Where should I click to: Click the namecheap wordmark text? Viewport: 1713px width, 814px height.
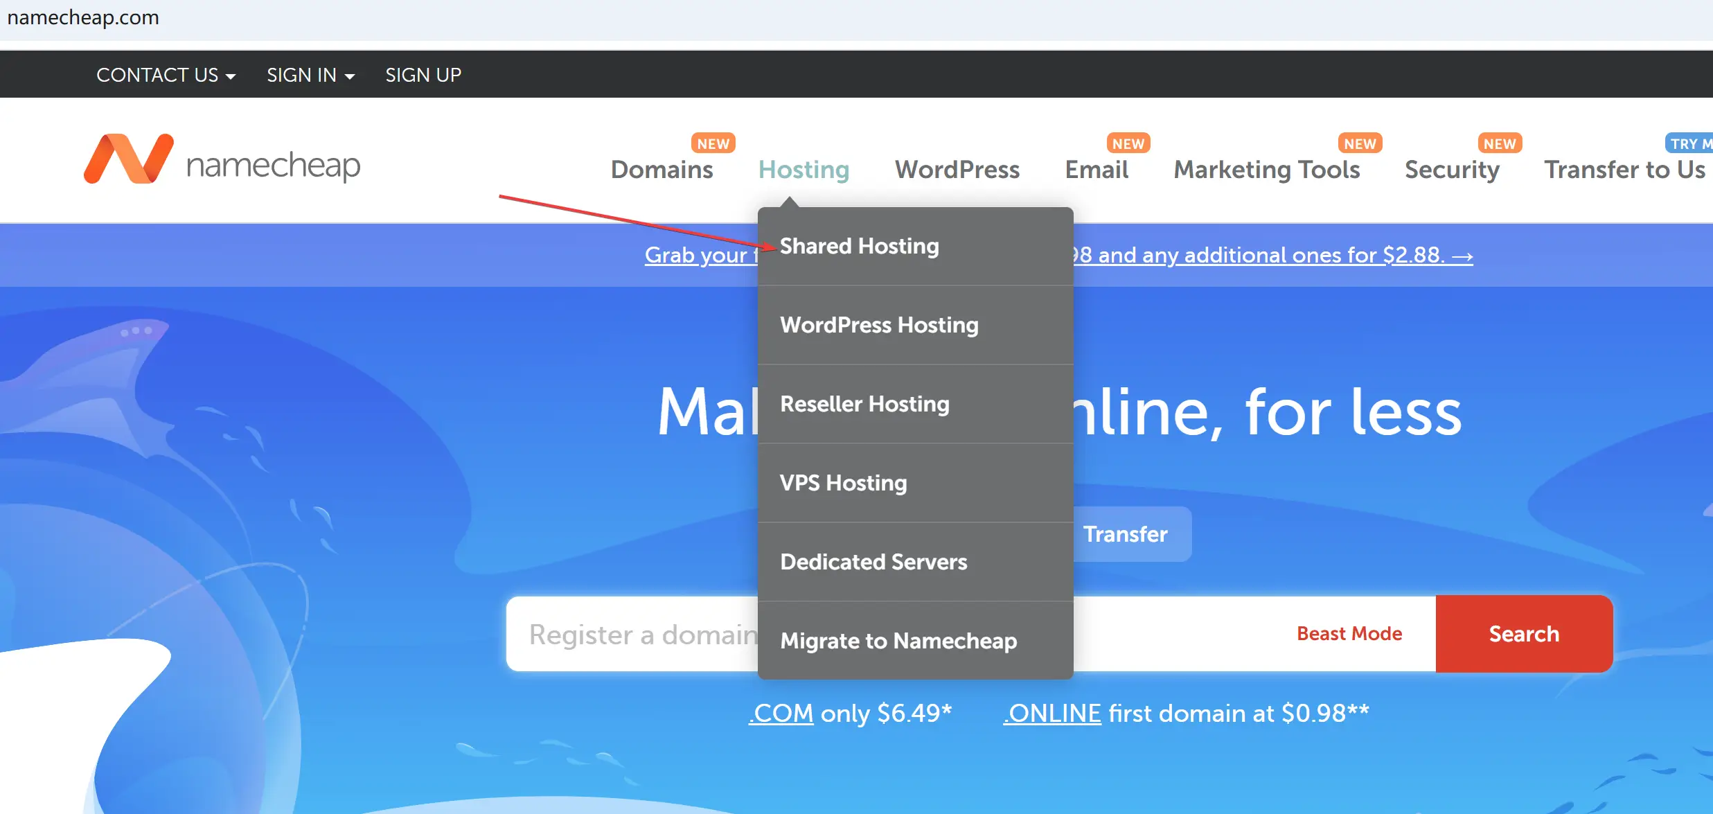tap(274, 167)
